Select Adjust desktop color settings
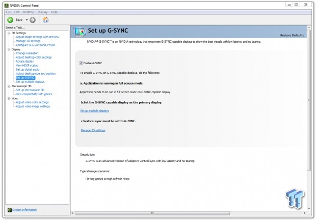This screenshot has width=316, height=221. (x=34, y=58)
